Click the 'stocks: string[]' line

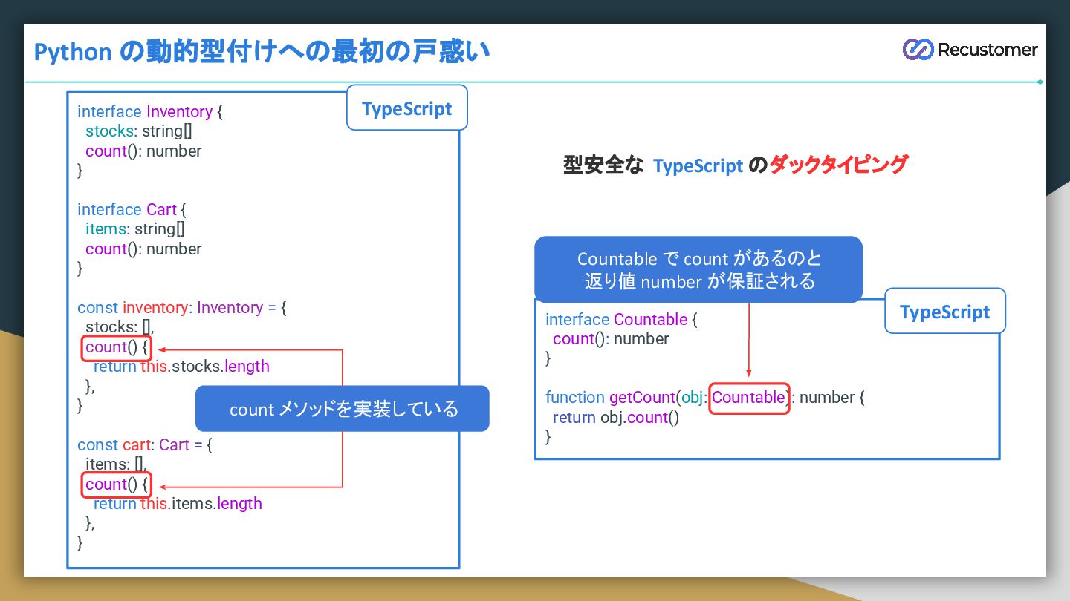click(139, 131)
